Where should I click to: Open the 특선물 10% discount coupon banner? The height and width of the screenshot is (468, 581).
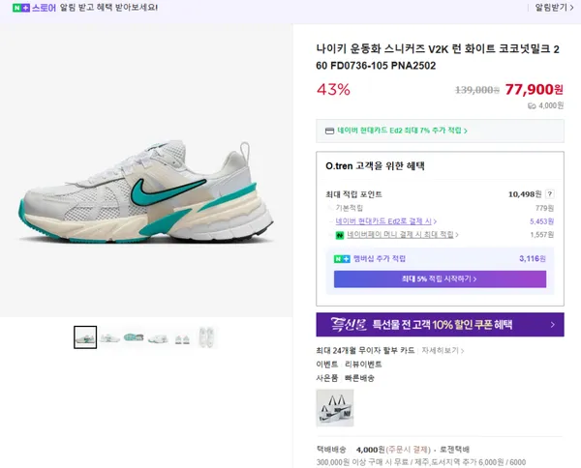440,325
